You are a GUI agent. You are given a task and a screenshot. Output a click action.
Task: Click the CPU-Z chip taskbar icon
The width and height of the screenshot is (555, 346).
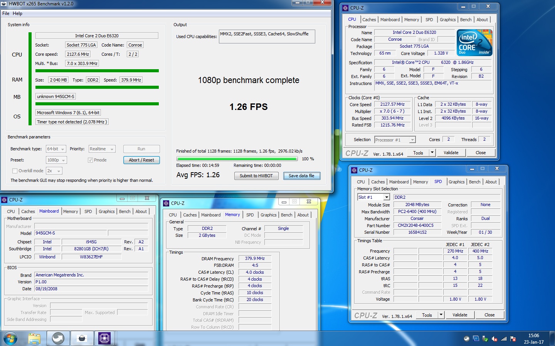tap(104, 339)
